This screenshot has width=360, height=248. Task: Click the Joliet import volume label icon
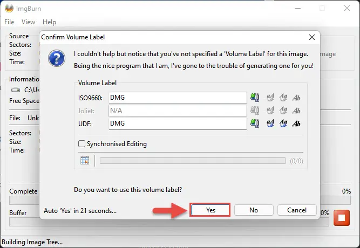pyautogui.click(x=255, y=111)
